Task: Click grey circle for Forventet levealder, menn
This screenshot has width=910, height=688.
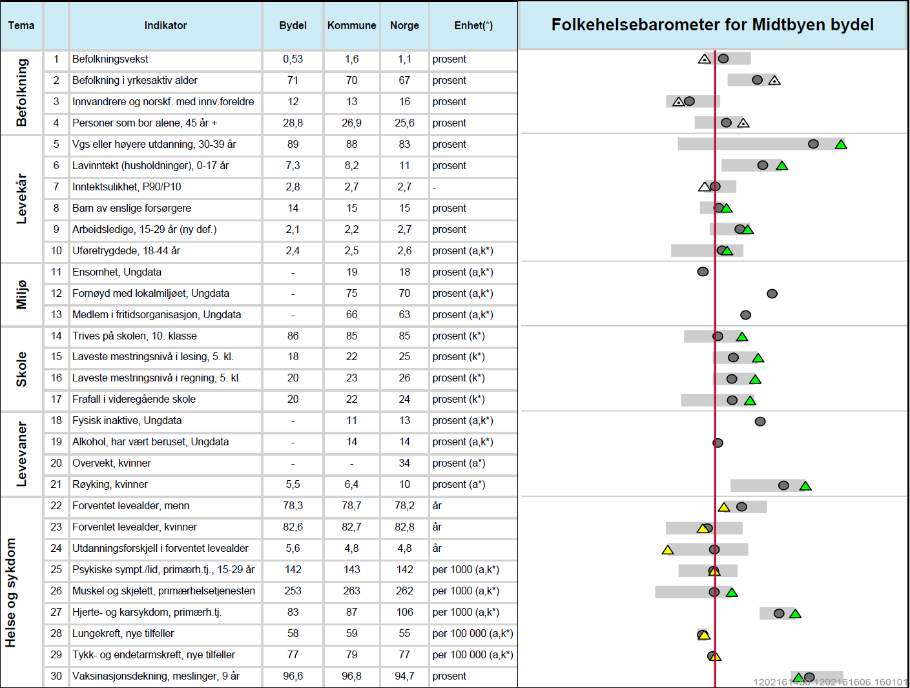Action: (x=741, y=507)
